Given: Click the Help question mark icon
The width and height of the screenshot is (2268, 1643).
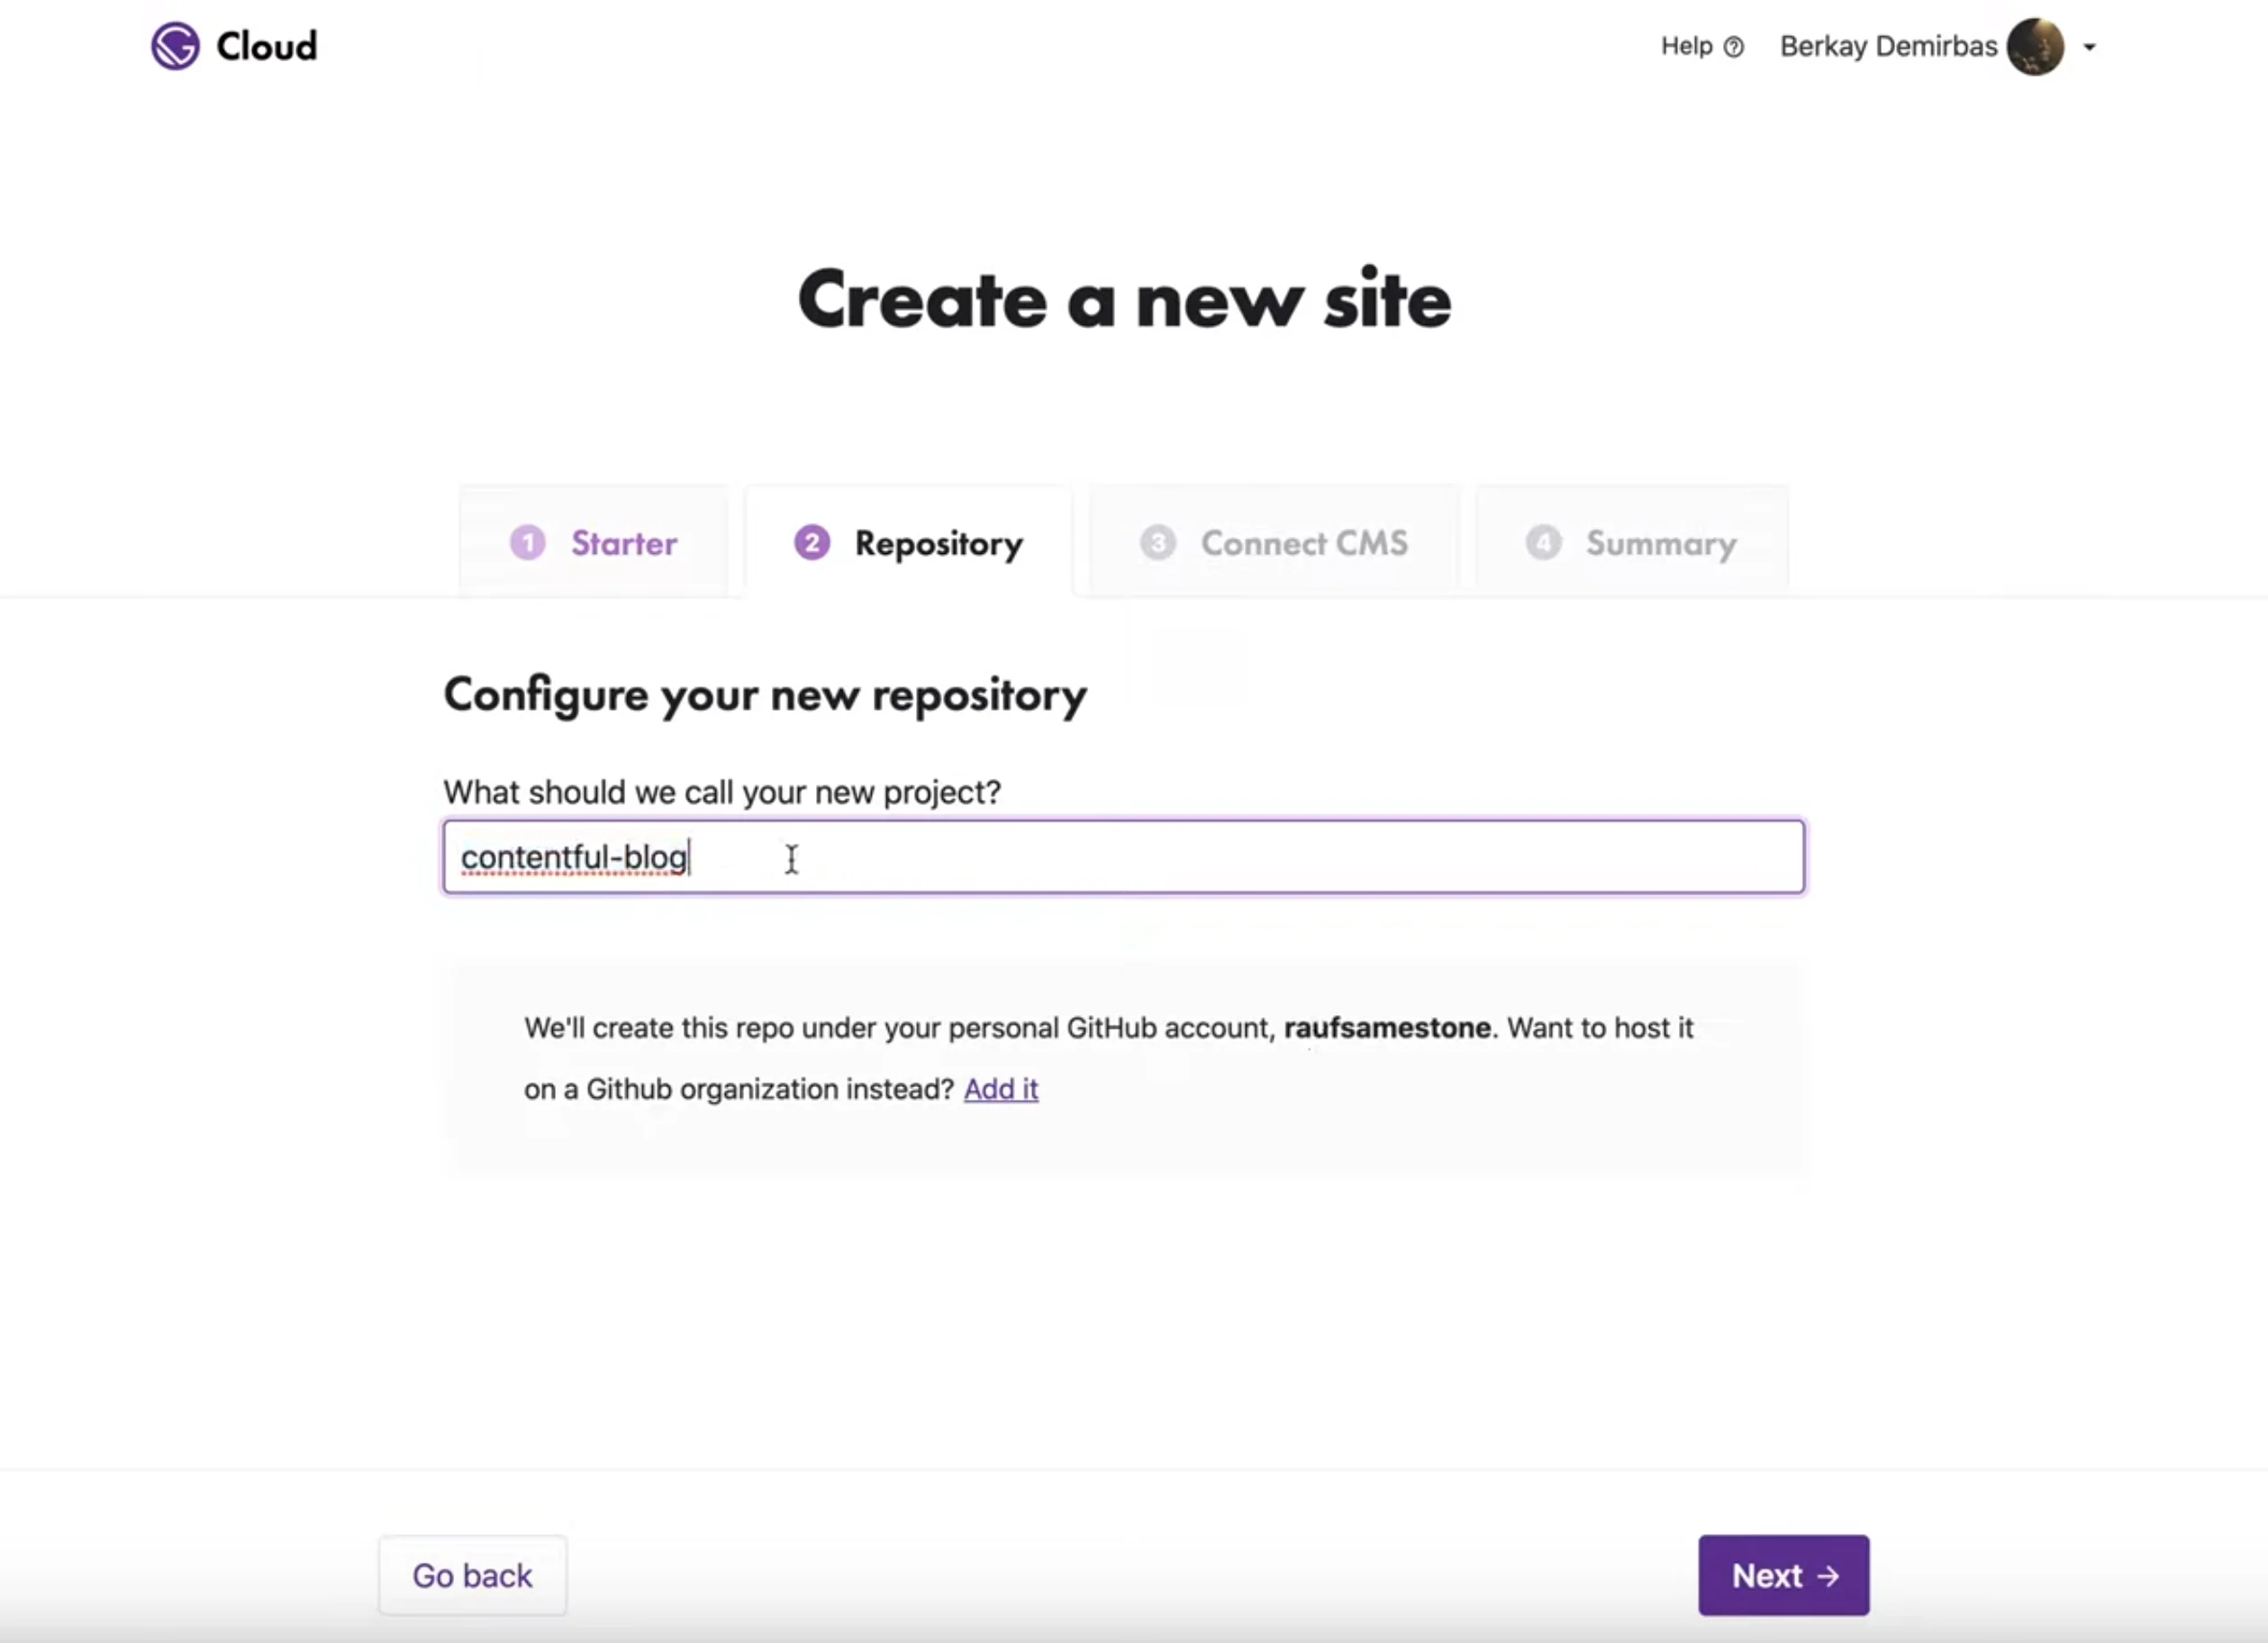Looking at the screenshot, I should tap(1733, 46).
